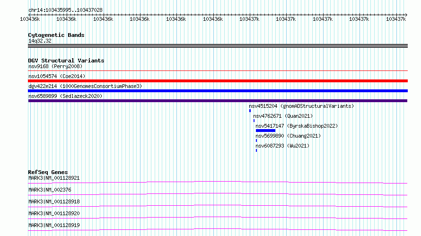Click the magenta NM_002376 gene line

tap(218, 194)
